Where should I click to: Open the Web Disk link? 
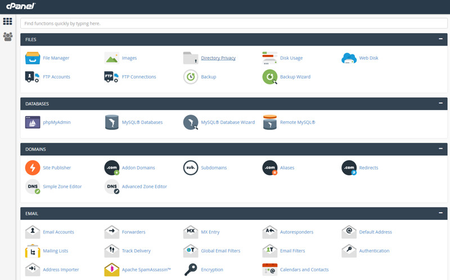[x=368, y=58]
